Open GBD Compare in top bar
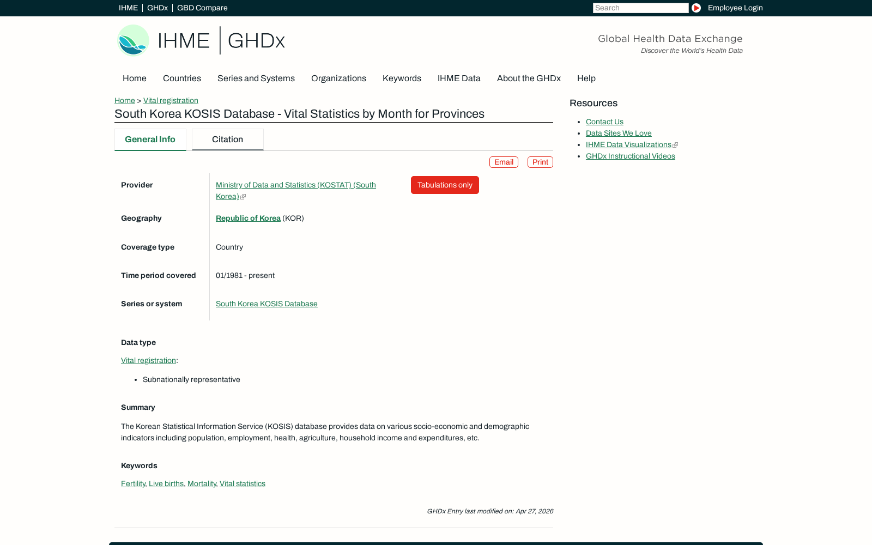Image resolution: width=872 pixels, height=545 pixels. 202,8
